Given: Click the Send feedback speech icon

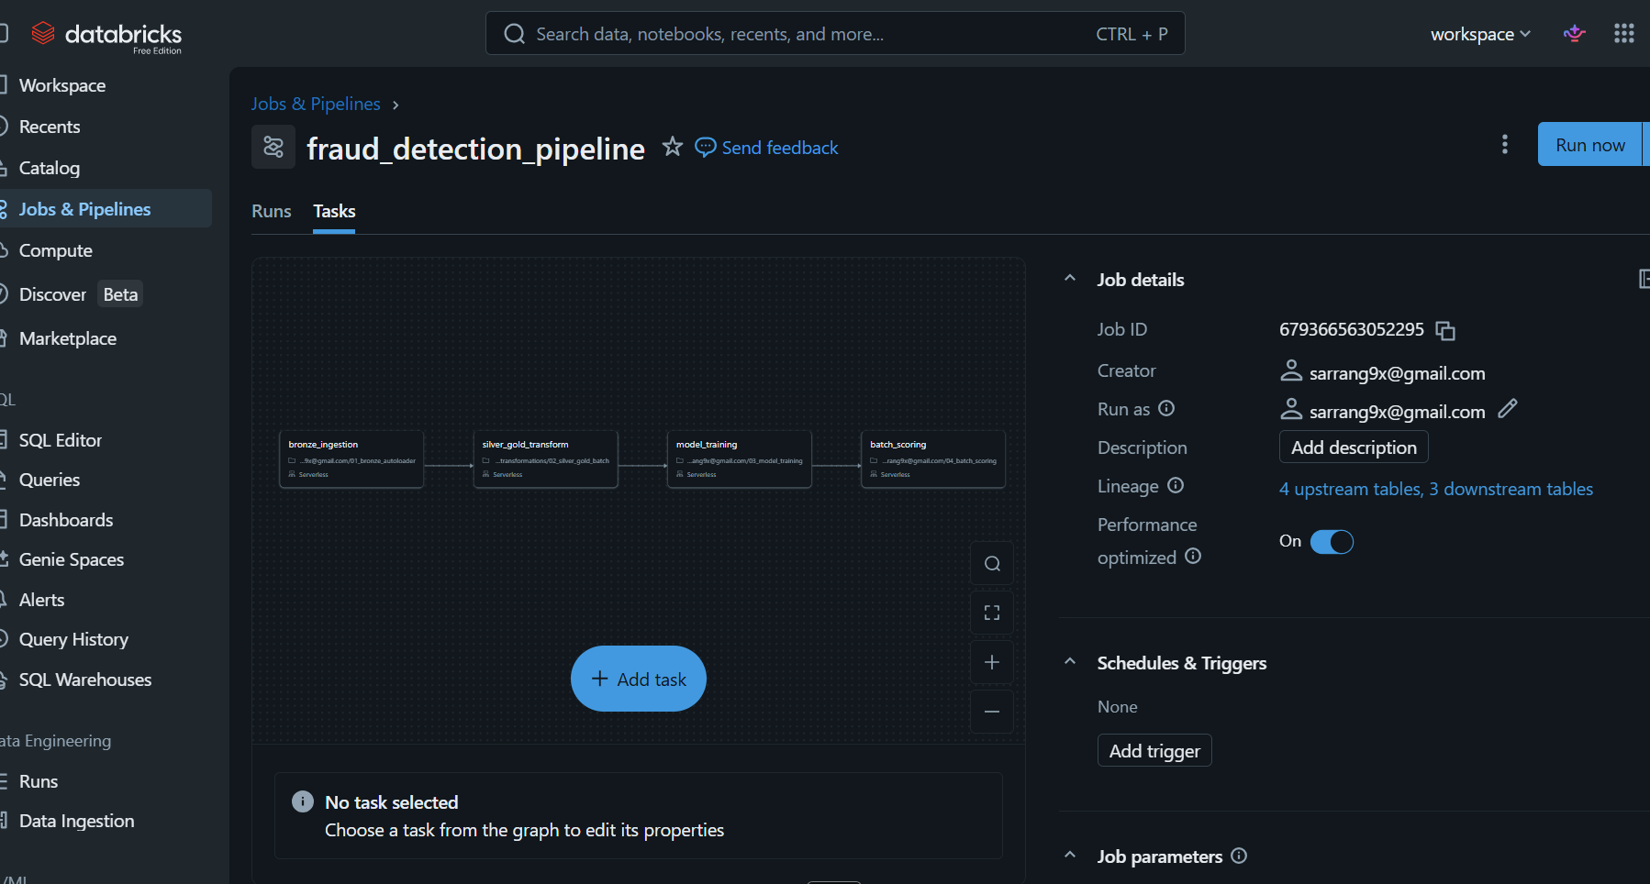Looking at the screenshot, I should pos(706,147).
